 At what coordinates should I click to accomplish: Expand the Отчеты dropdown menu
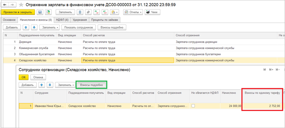click(x=133, y=12)
